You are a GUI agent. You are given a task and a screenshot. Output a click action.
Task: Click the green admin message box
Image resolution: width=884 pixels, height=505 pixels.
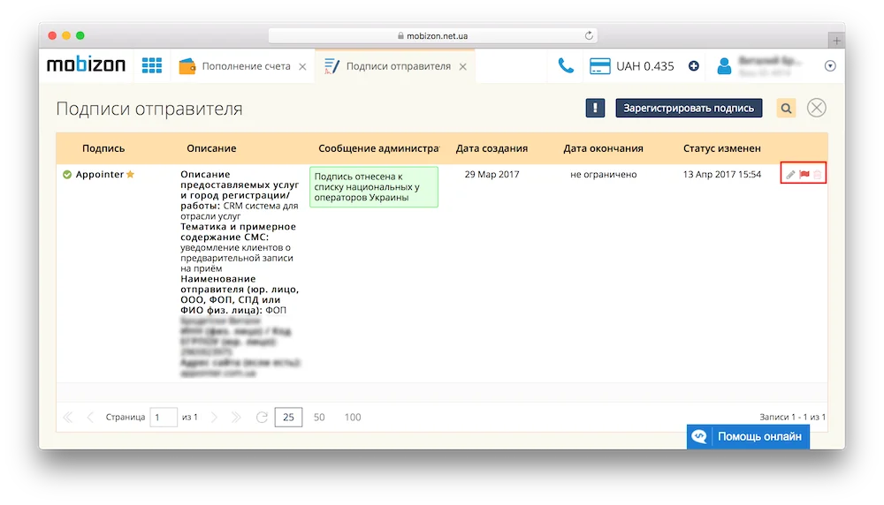tap(374, 187)
